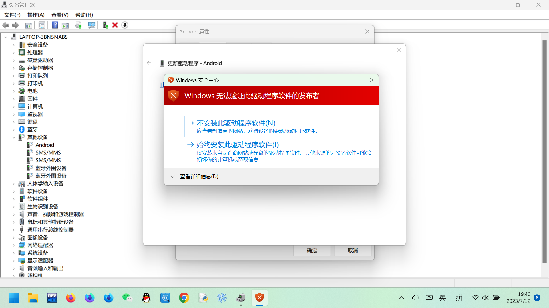The image size is (549, 308).
Task: Click the Wi-Fi icon in system tray
Action: pyautogui.click(x=475, y=298)
